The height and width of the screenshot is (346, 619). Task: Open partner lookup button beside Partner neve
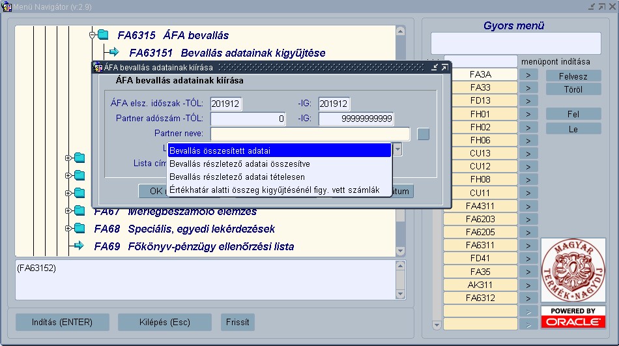(423, 134)
